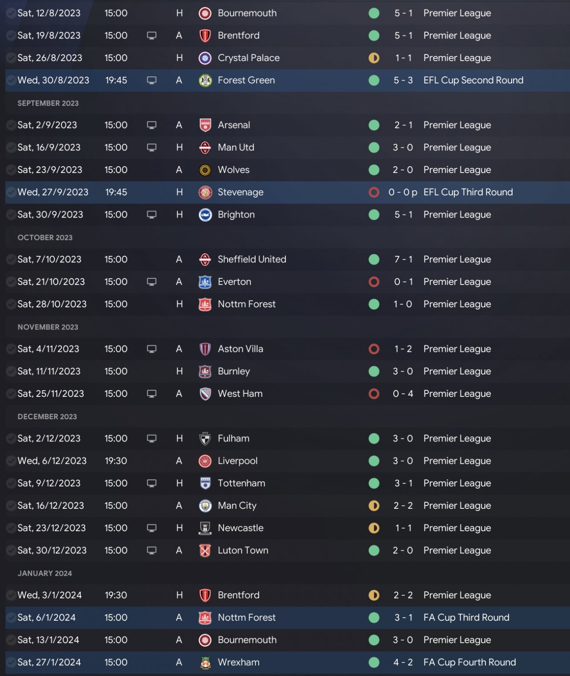Screen dimensions: 570x676
Task: Click the Crystal Palace club crest
Action: [205, 58]
